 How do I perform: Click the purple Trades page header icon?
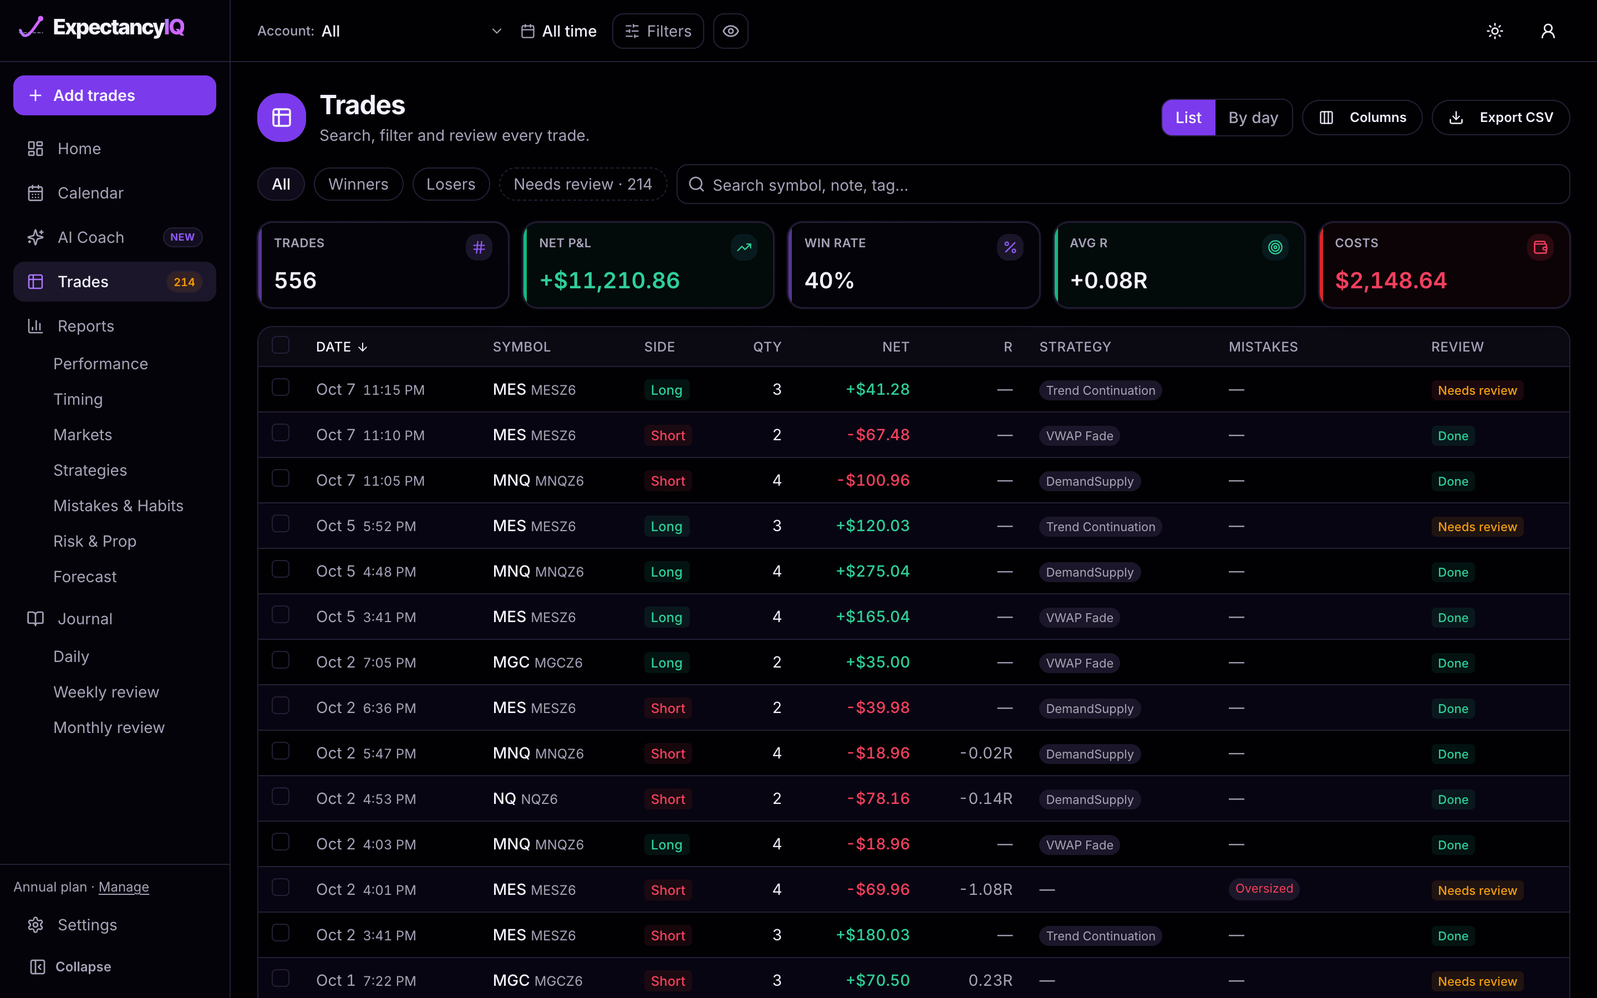(282, 118)
